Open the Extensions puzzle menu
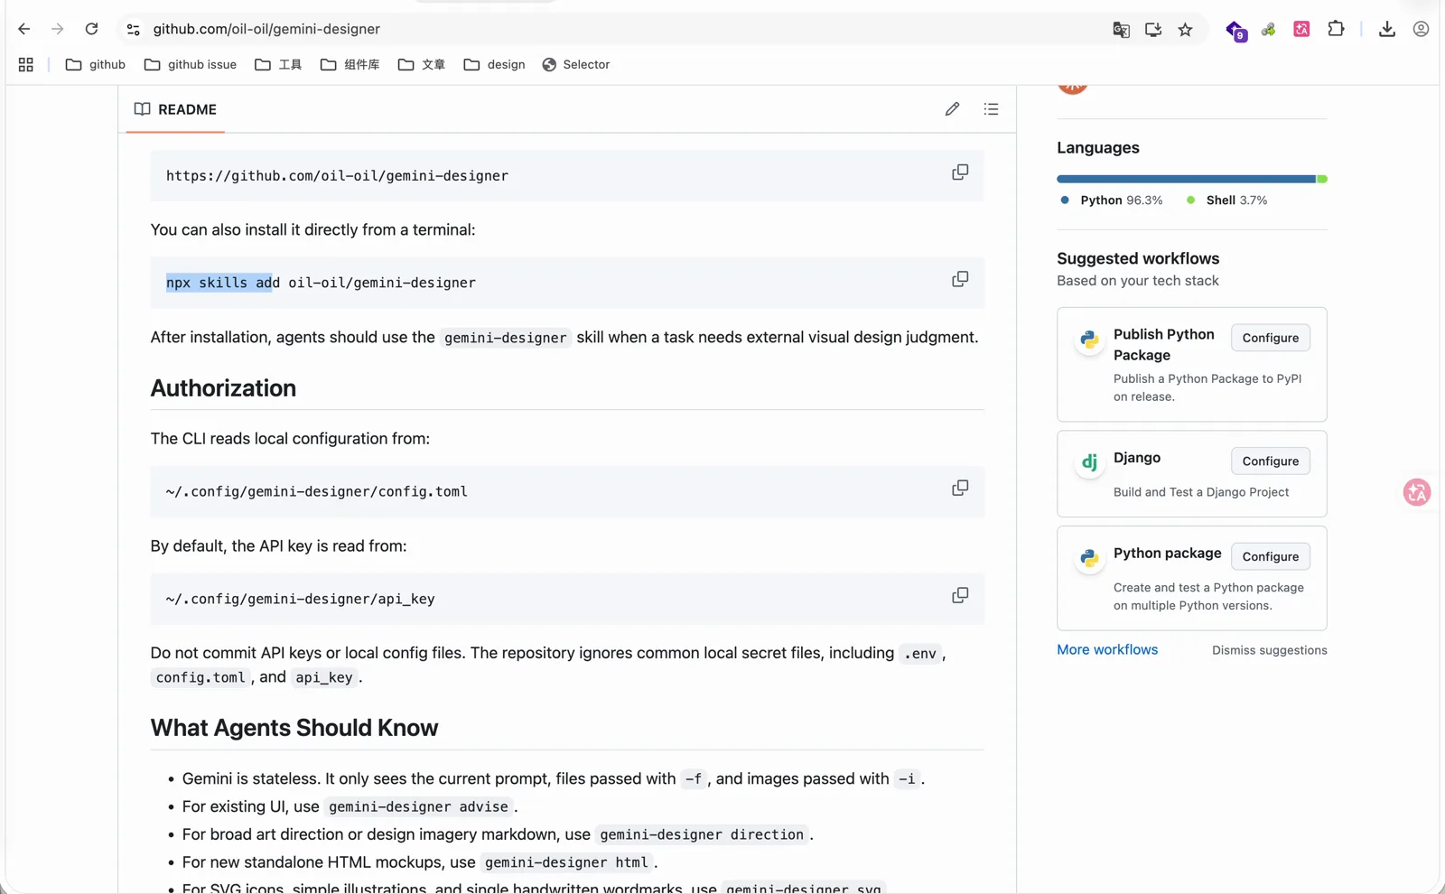 tap(1336, 29)
